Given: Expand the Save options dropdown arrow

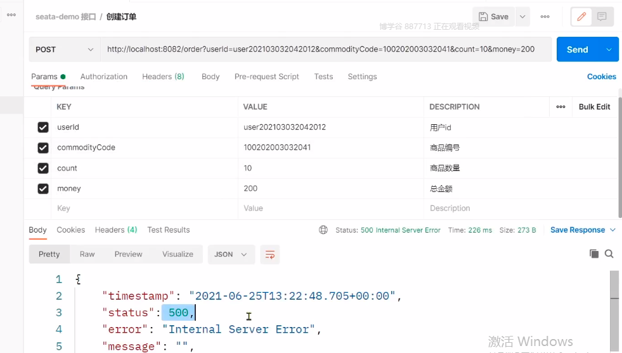Looking at the screenshot, I should click(522, 16).
